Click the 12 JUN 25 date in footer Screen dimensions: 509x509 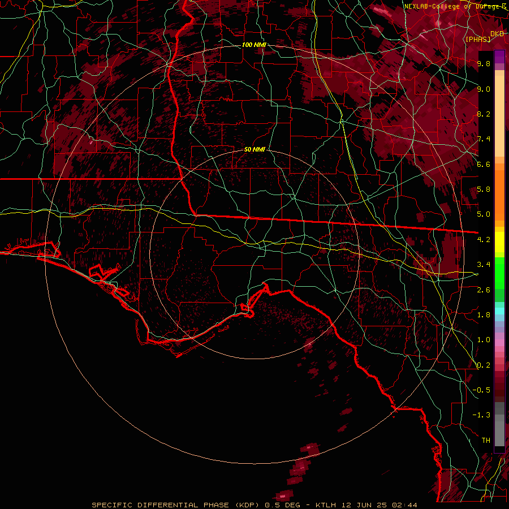[365, 505]
